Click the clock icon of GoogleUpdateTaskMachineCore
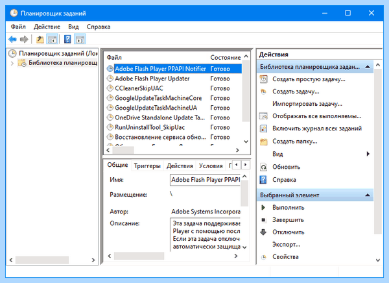The height and width of the screenshot is (283, 389). 110,98
